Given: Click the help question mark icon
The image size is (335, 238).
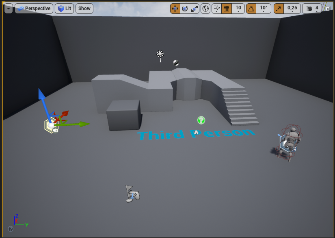Looking at the screenshot, I should tap(11, 229).
